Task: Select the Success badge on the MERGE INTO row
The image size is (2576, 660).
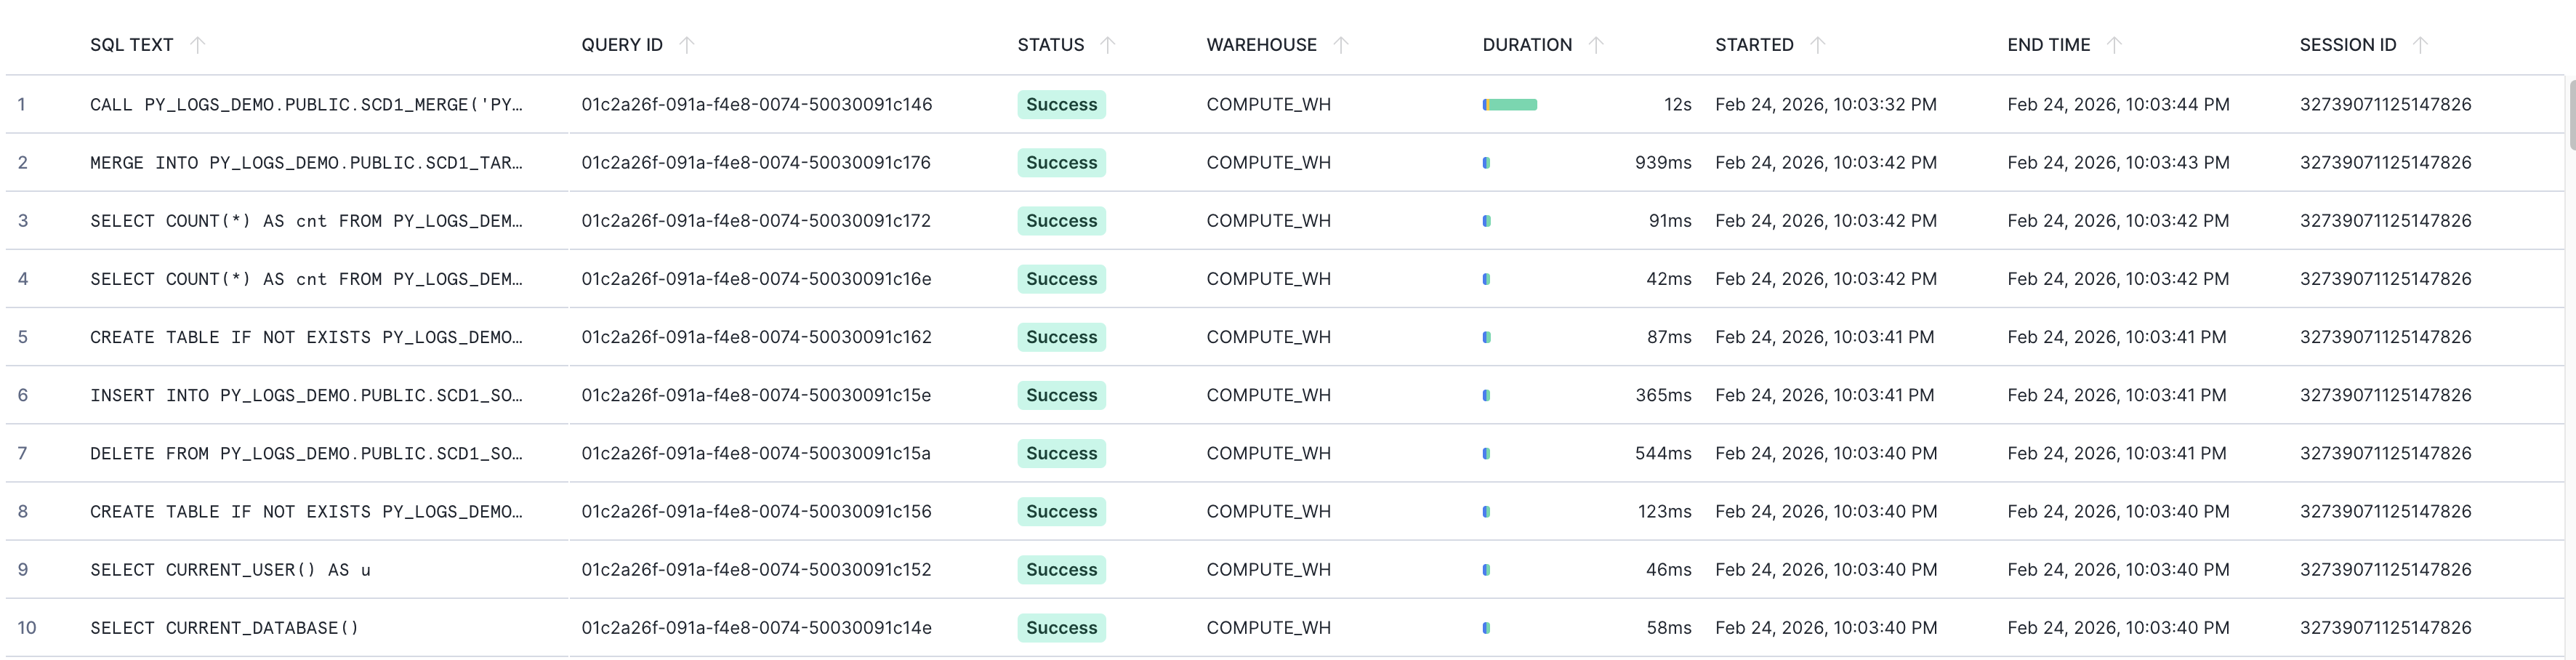Action: pos(1061,162)
